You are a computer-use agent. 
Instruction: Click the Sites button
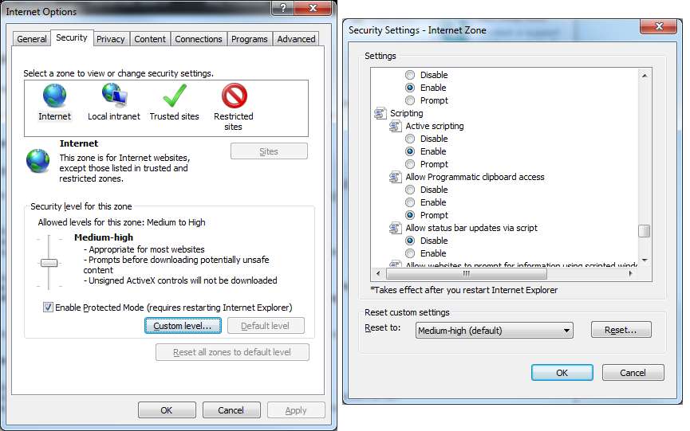coord(269,151)
